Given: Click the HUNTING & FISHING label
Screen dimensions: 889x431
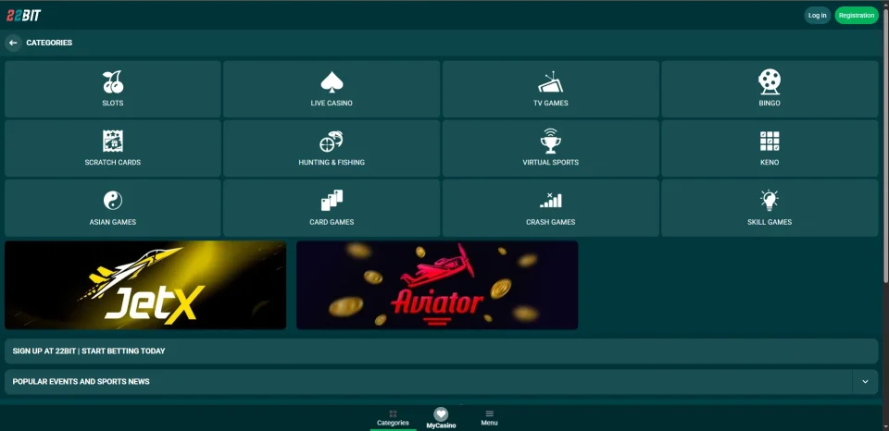Looking at the screenshot, I should tap(332, 162).
